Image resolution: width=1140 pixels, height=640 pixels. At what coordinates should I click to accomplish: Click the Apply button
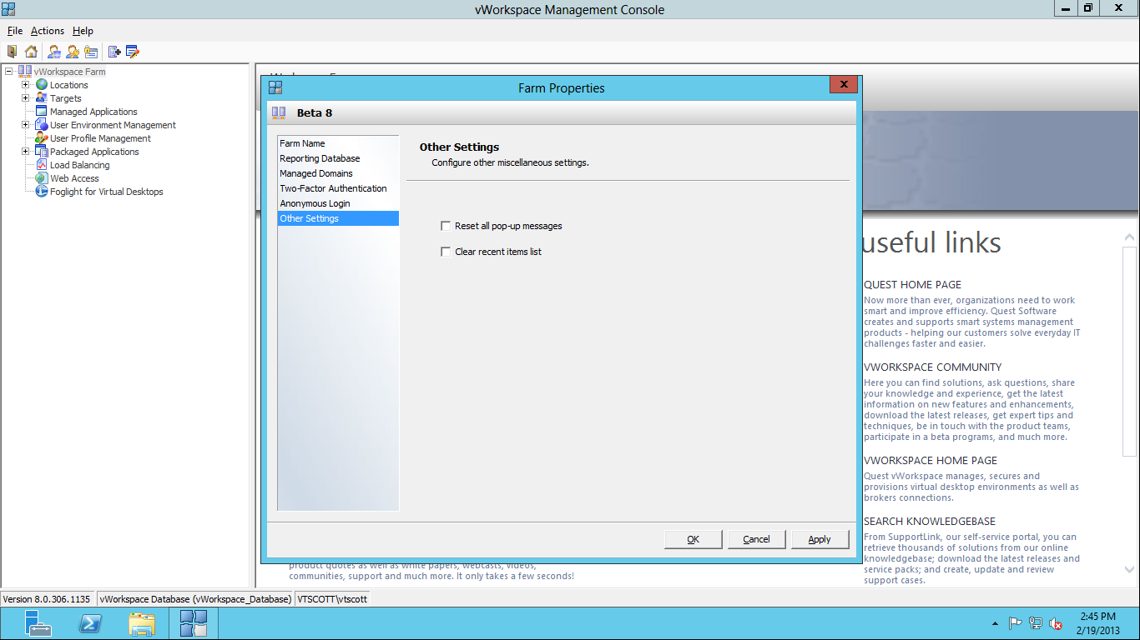click(820, 539)
